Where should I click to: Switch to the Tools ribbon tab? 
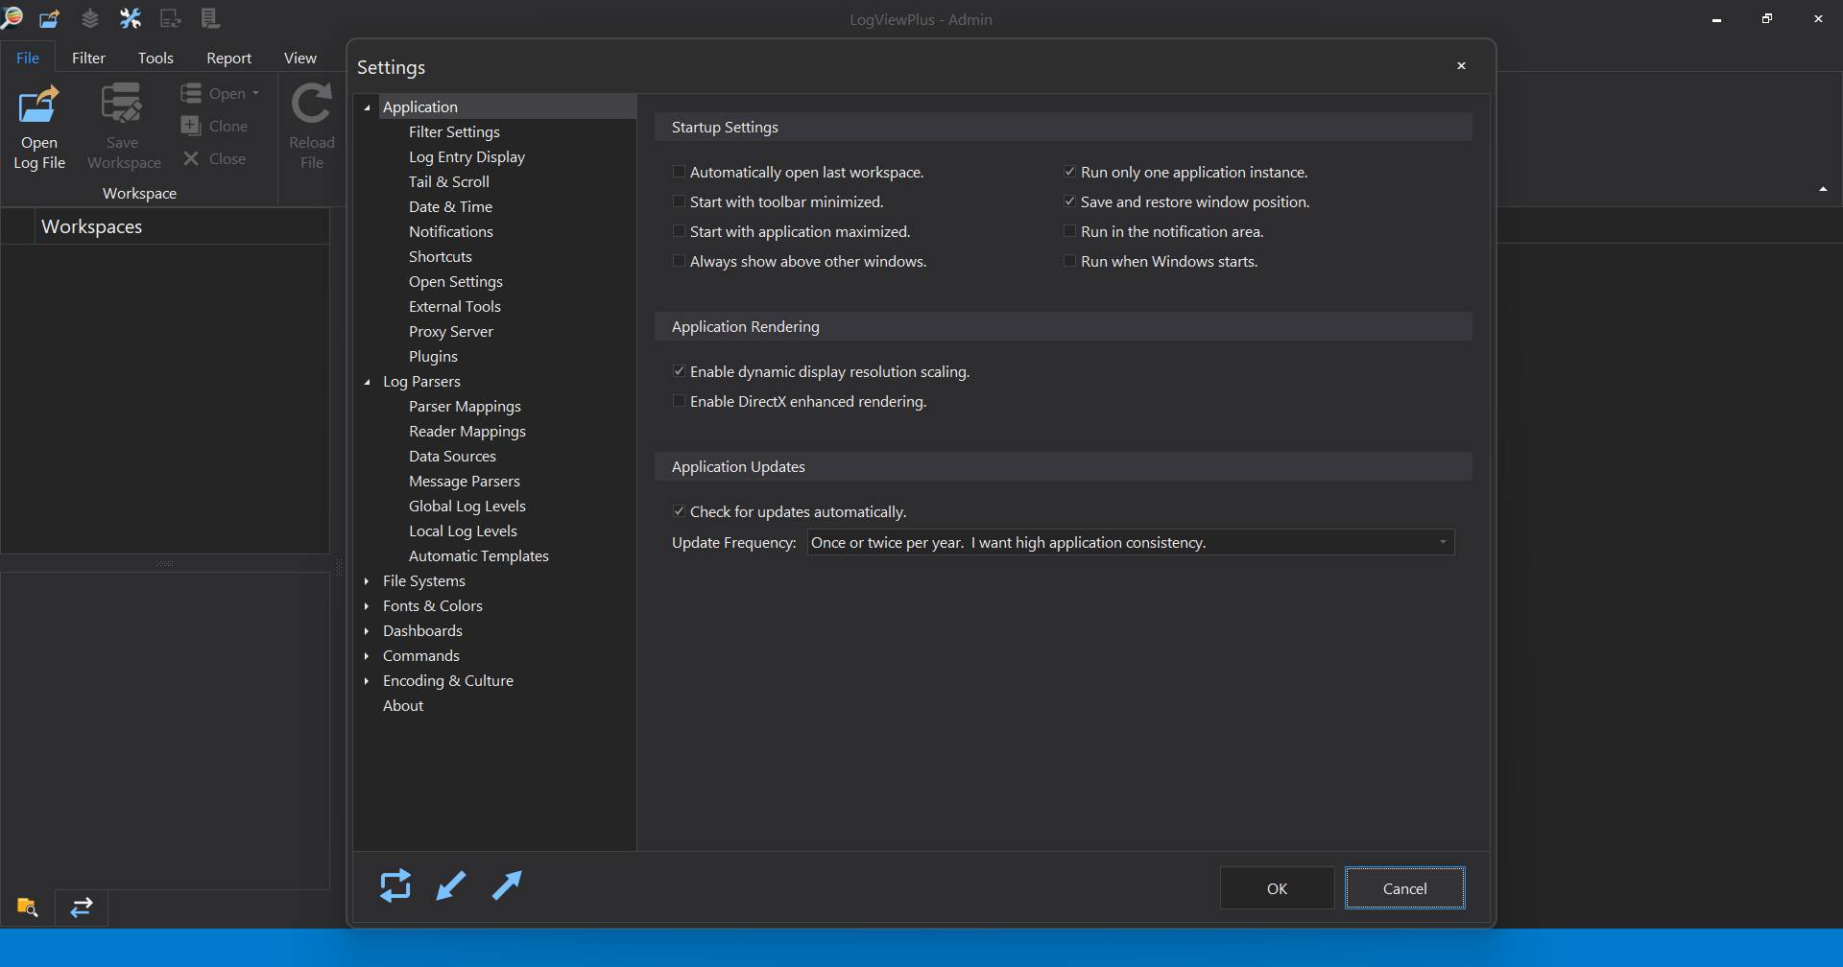tap(156, 58)
